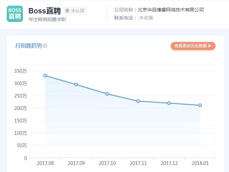Screen dimensions: 229x172
Task: Click the 2018.01 x-axis label
Action: [x=200, y=163]
